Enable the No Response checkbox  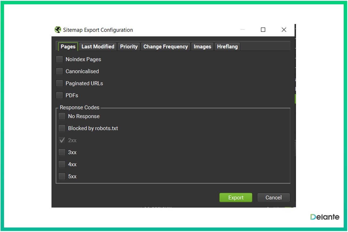(x=62, y=116)
